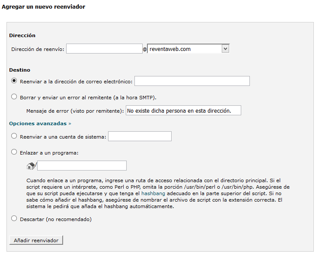Click the Mensaje de error text field

click(183, 111)
